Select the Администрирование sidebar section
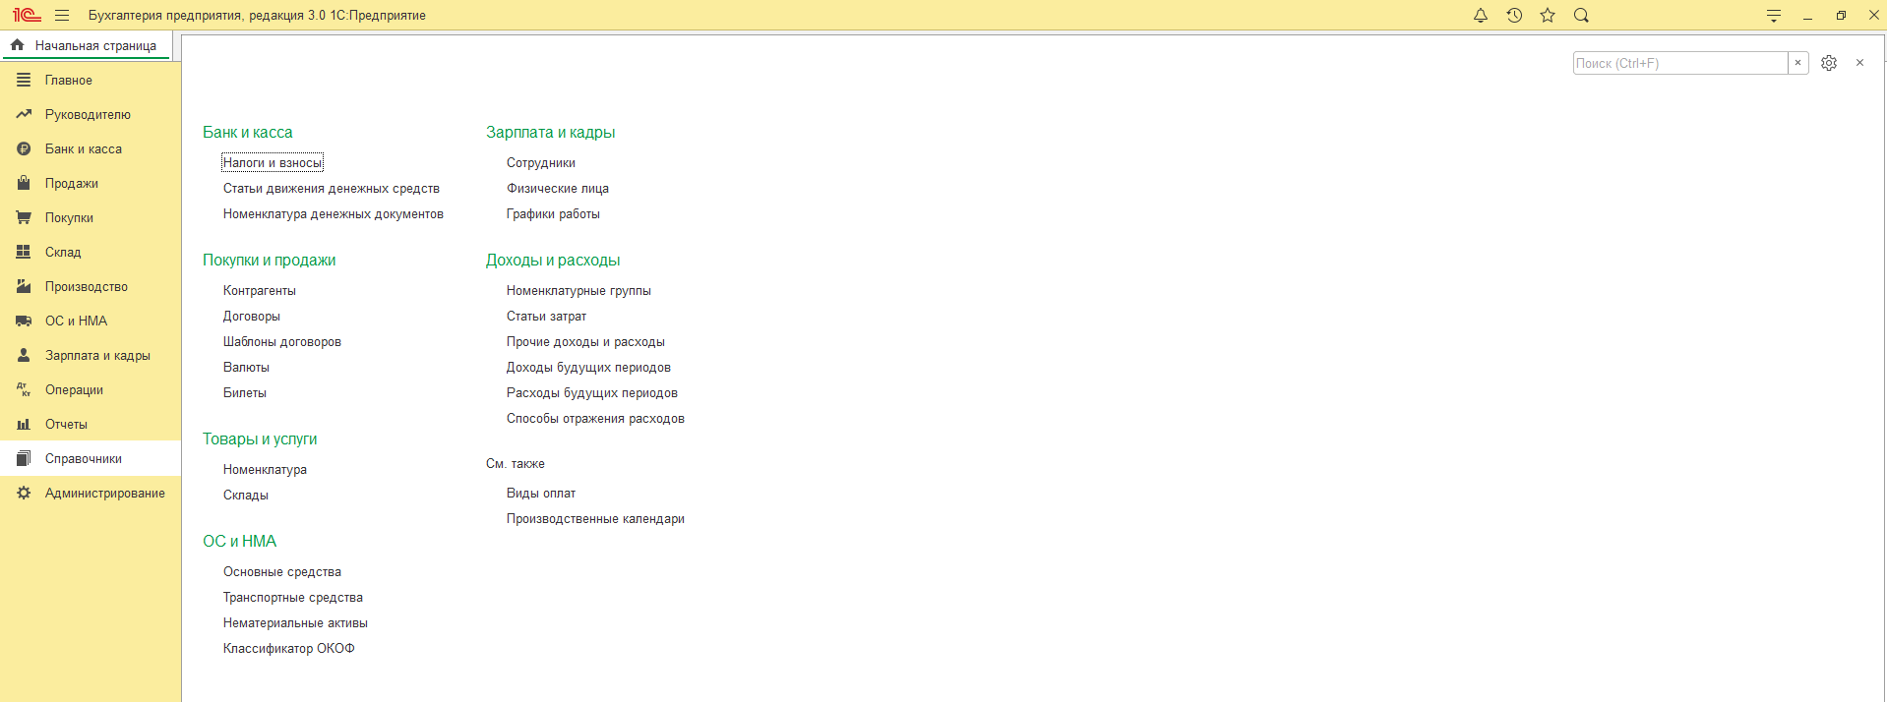The height and width of the screenshot is (702, 1887). click(x=104, y=494)
